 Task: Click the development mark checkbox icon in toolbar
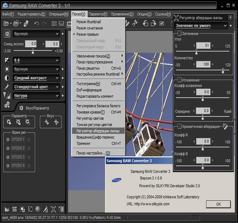[x=162, y=23]
